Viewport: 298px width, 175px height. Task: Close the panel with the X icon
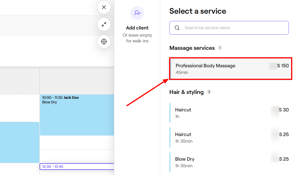pyautogui.click(x=104, y=7)
